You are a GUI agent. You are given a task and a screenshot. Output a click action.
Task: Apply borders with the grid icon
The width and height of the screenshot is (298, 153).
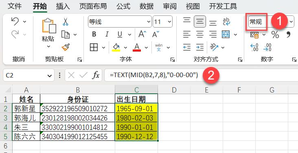click(94, 47)
